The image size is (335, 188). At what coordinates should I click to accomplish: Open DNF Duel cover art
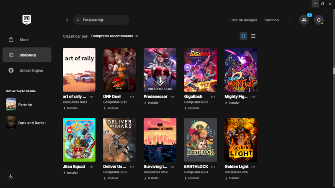tap(119, 70)
